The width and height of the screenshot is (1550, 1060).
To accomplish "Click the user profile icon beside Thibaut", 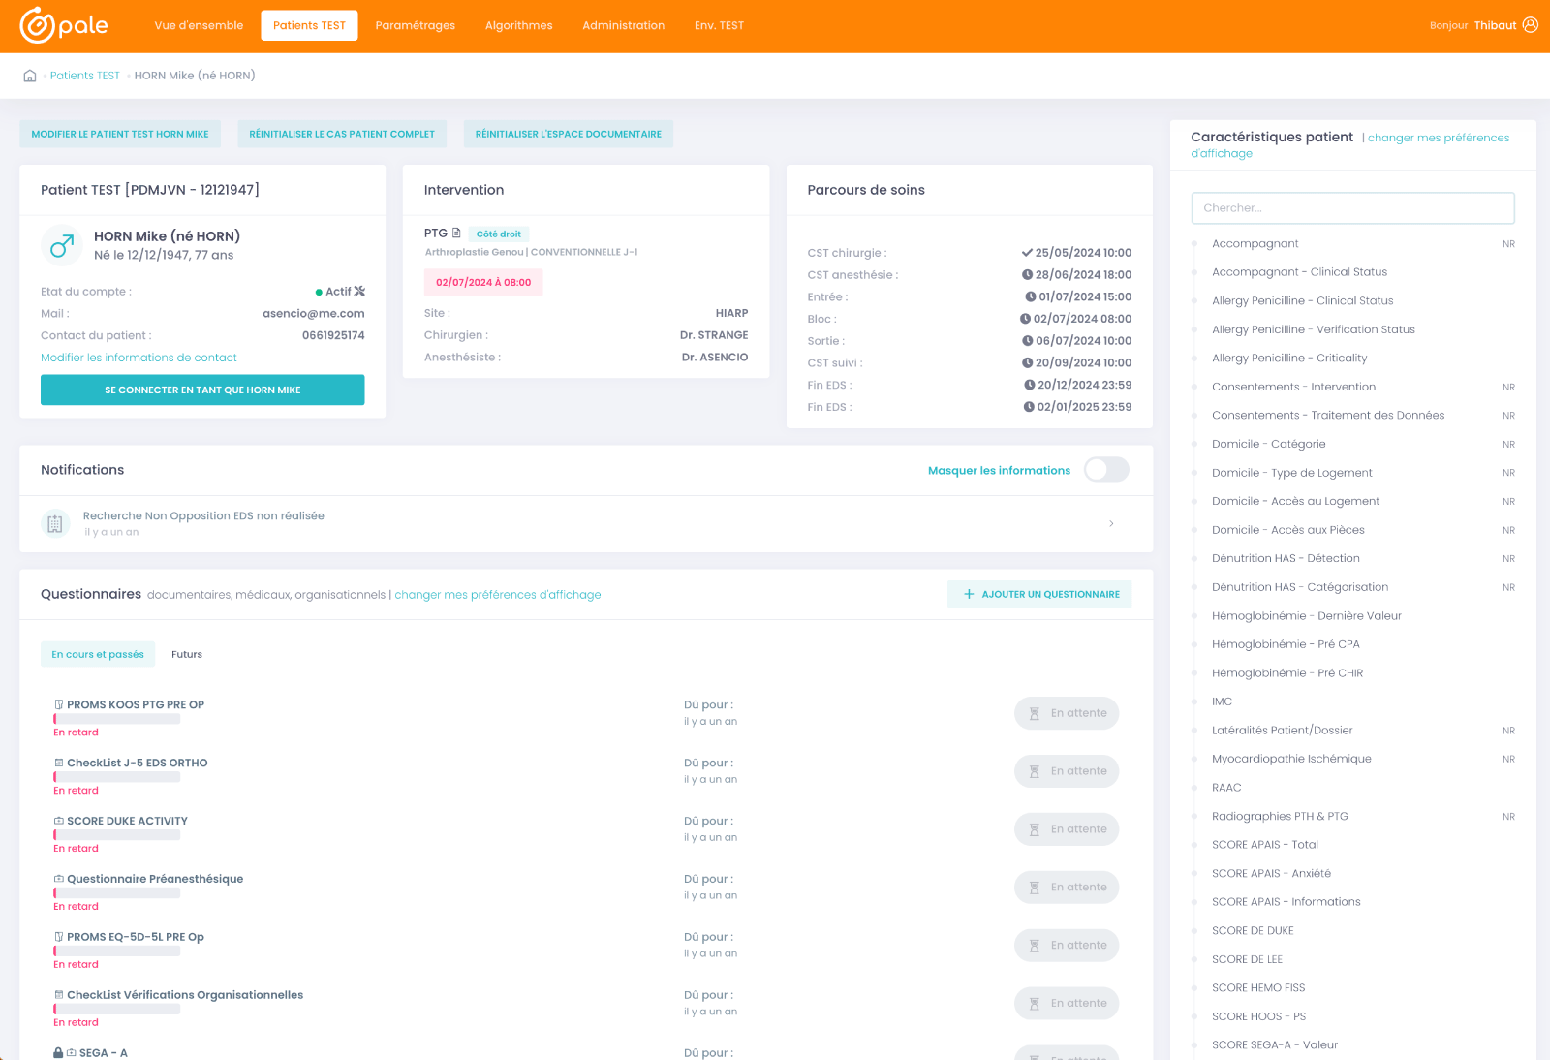I will click(x=1531, y=25).
